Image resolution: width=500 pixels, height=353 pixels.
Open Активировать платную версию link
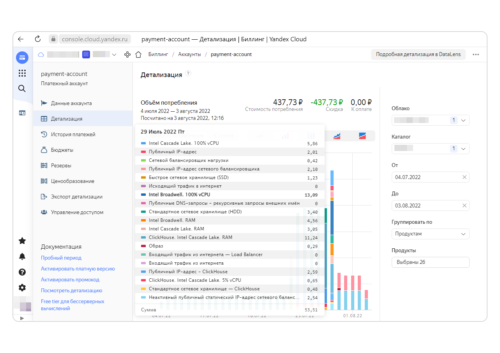point(78,269)
